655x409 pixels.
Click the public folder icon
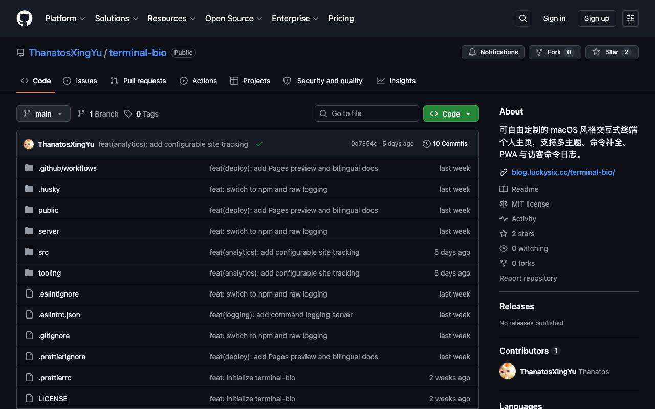coord(29,210)
